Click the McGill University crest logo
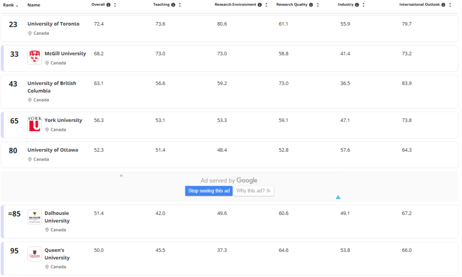Viewport: 462px width, 277px height. tap(35, 57)
